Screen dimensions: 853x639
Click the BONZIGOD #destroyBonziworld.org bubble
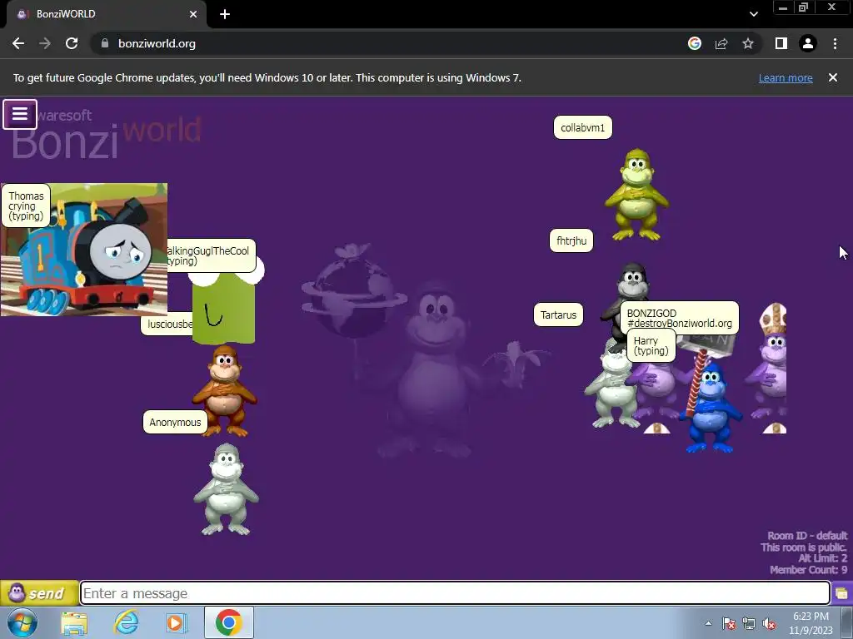pos(680,318)
